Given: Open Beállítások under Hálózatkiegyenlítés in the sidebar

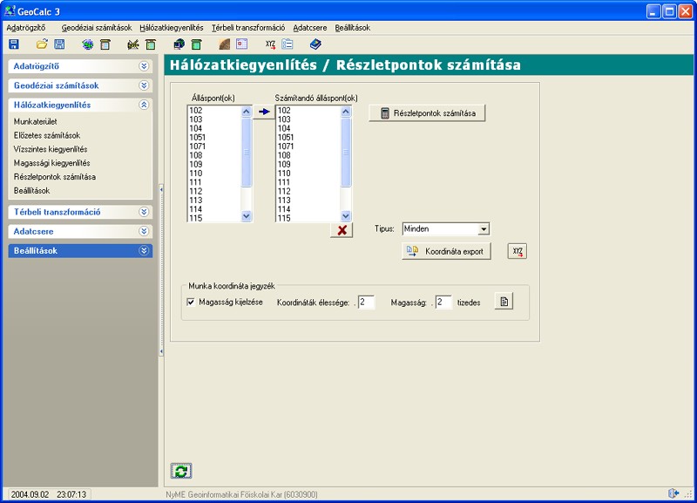Looking at the screenshot, I should [x=31, y=190].
